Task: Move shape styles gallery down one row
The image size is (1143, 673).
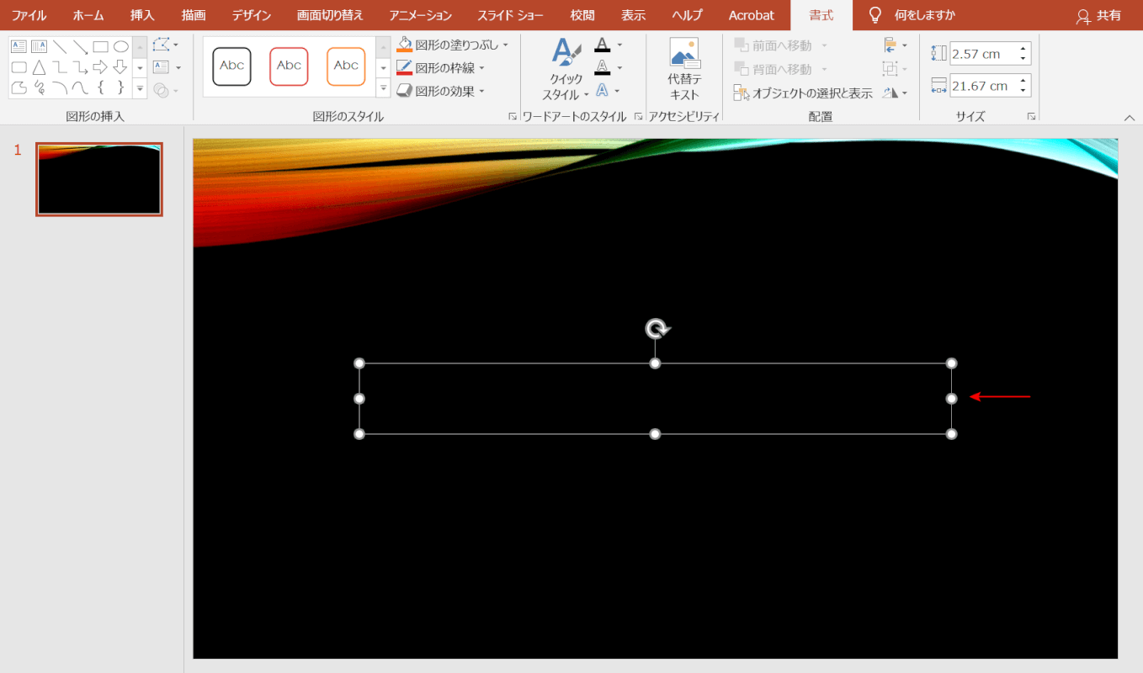Action: coord(384,67)
